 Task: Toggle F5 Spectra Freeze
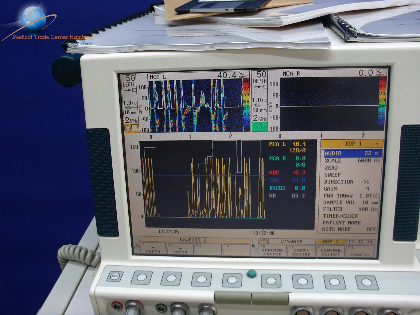(x=272, y=250)
